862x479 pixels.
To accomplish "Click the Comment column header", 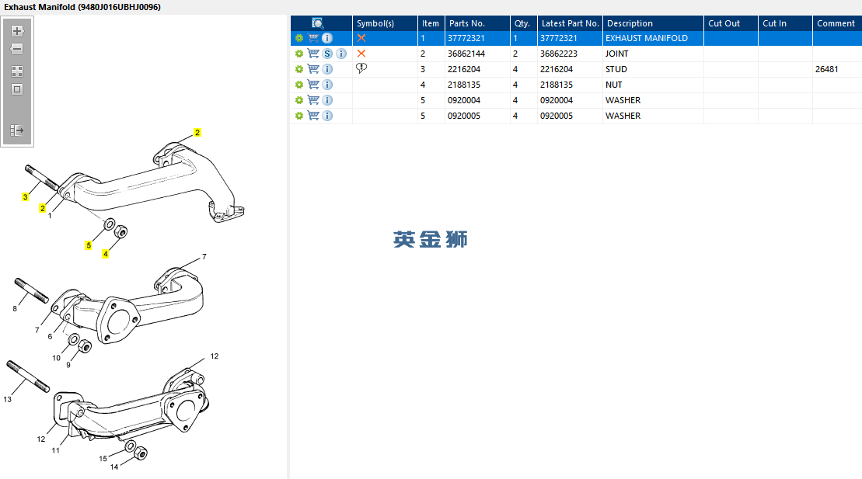I will click(836, 23).
